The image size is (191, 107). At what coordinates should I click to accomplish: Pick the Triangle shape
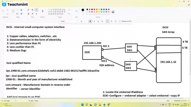click(x=62, y=10)
